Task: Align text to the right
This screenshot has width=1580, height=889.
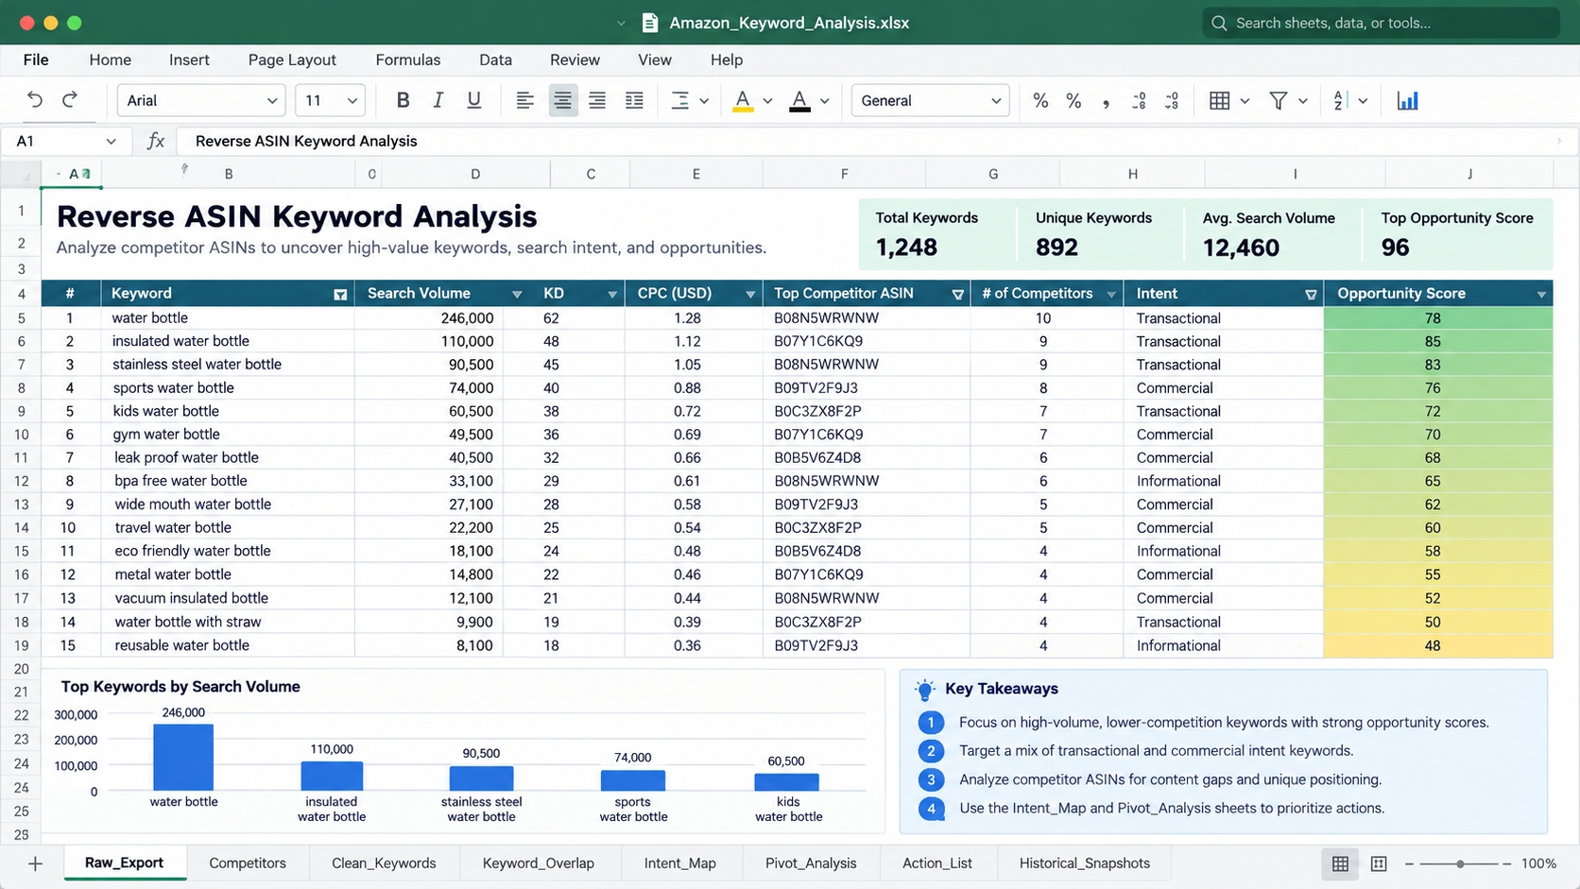Action: coord(597,100)
